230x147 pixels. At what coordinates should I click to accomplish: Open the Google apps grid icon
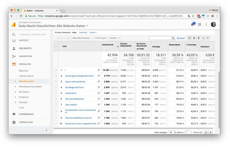pyautogui.click(x=200, y=24)
